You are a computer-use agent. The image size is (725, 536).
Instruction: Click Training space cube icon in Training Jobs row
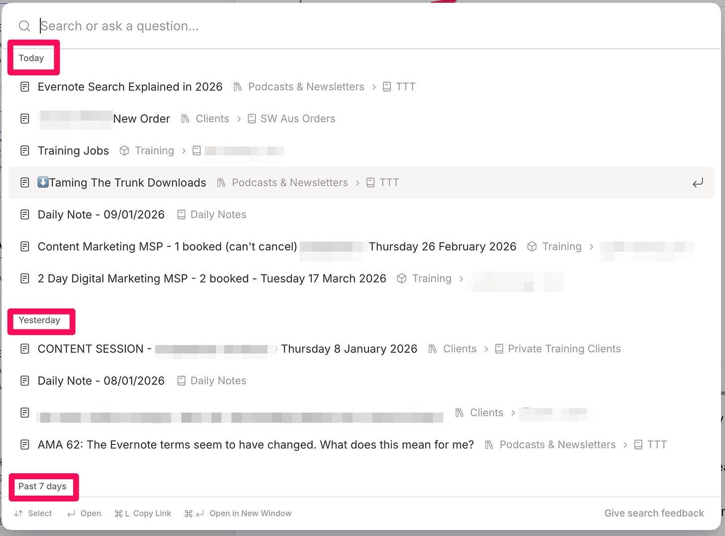coord(124,150)
